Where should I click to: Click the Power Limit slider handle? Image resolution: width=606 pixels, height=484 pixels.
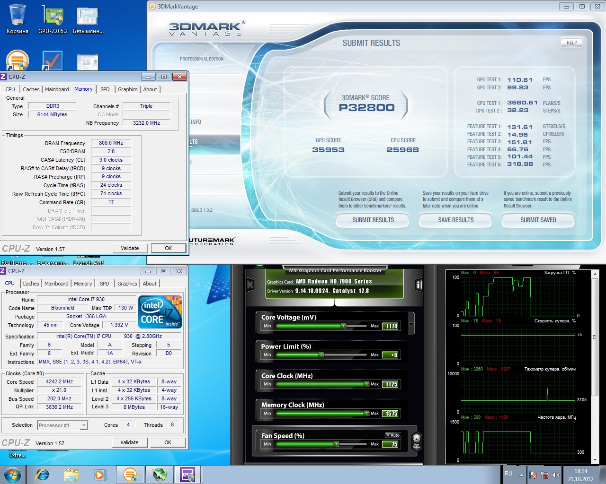(x=321, y=354)
